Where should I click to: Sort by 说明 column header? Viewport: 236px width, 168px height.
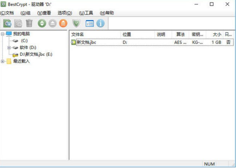coord(163,35)
